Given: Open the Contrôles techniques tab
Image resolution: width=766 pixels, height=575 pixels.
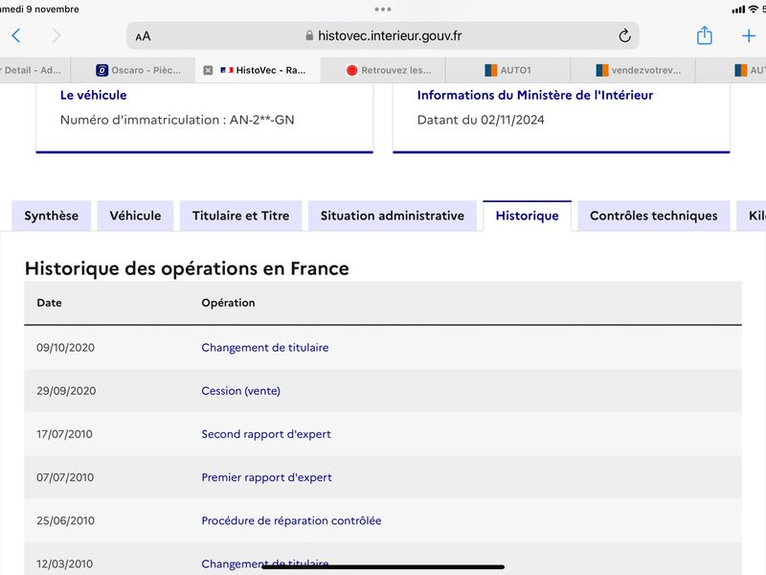Looking at the screenshot, I should pyautogui.click(x=654, y=216).
